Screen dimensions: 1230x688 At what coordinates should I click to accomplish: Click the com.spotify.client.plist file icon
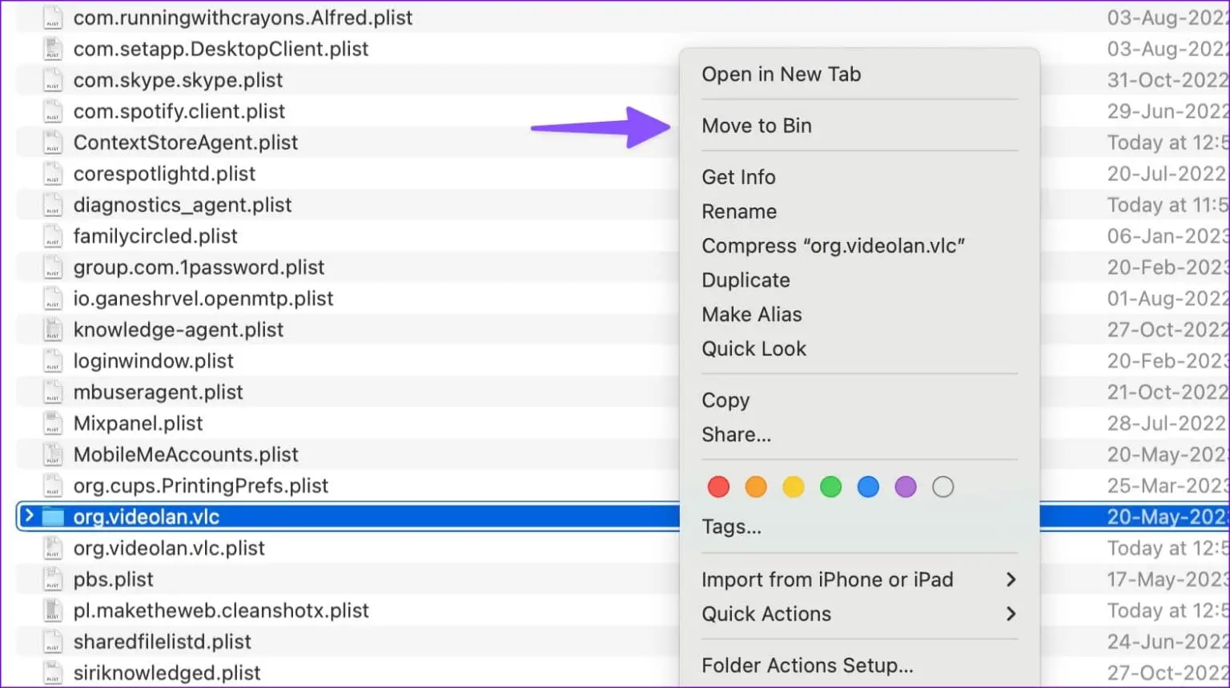point(53,111)
